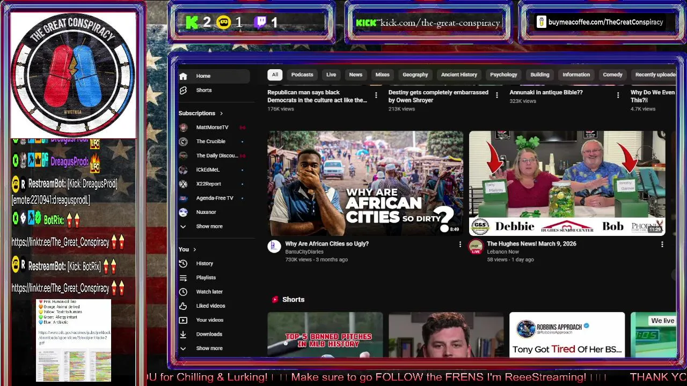Screen dimensions: 687x386
Task: Click the Kick logo in viewer counter
Action: (x=192, y=23)
